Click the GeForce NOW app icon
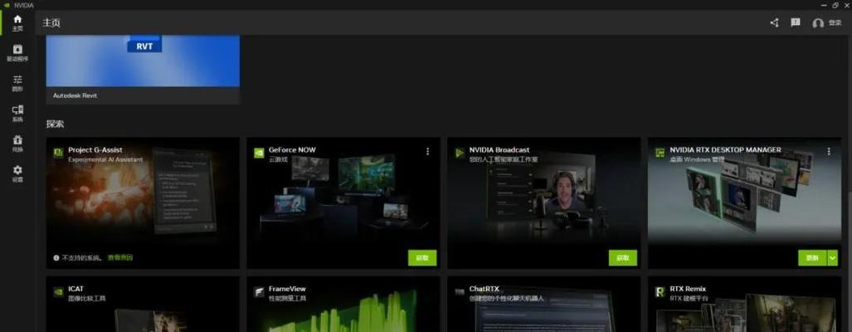The width and height of the screenshot is (852, 332). click(259, 154)
